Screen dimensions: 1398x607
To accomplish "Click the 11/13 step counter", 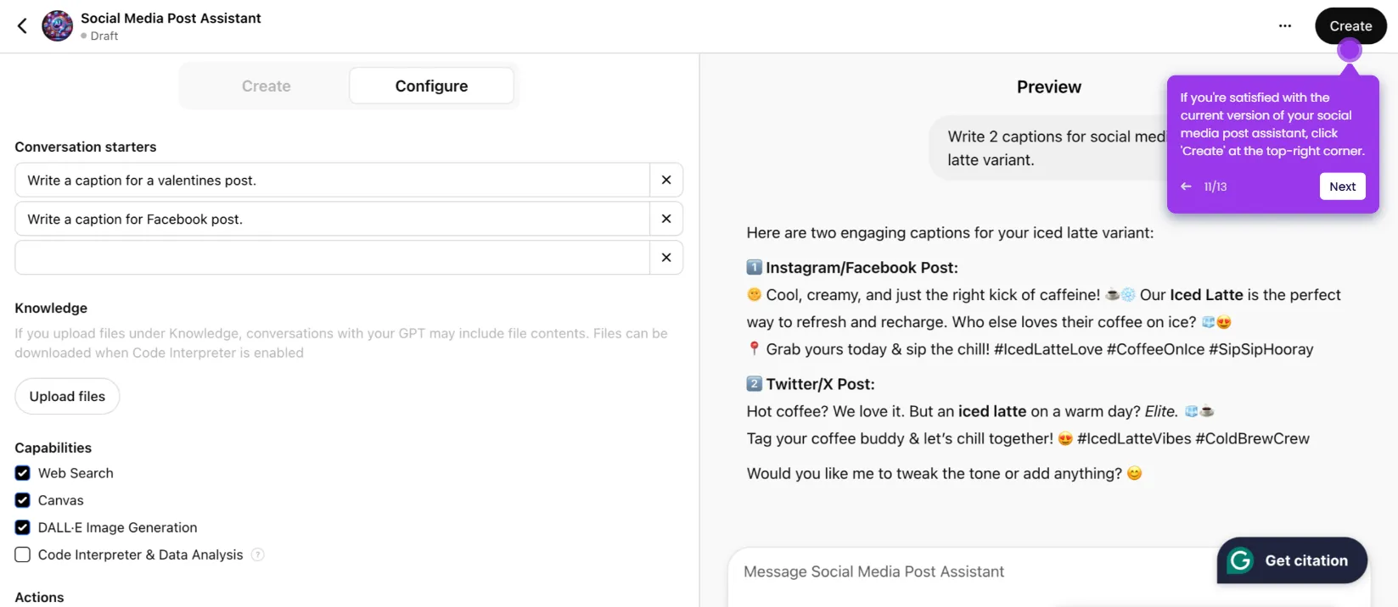I will point(1215,187).
